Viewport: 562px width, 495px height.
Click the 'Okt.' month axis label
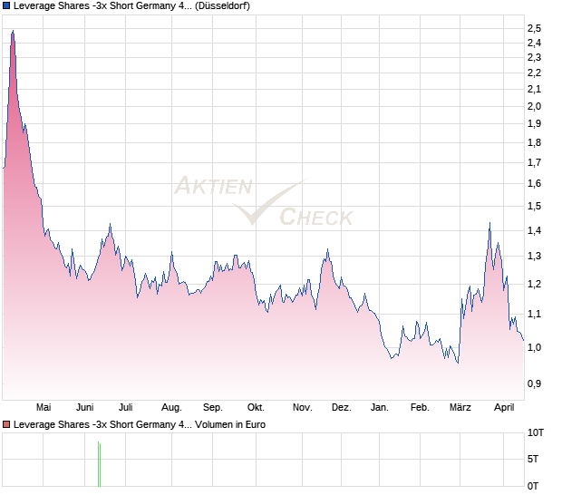257,408
